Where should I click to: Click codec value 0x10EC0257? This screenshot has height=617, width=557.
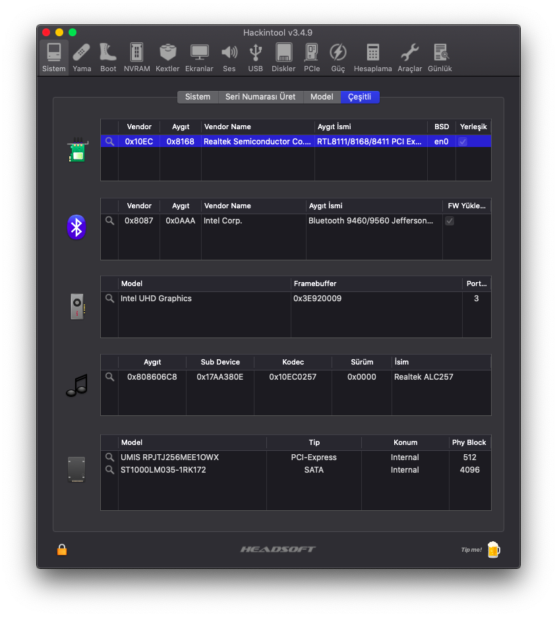(x=293, y=377)
